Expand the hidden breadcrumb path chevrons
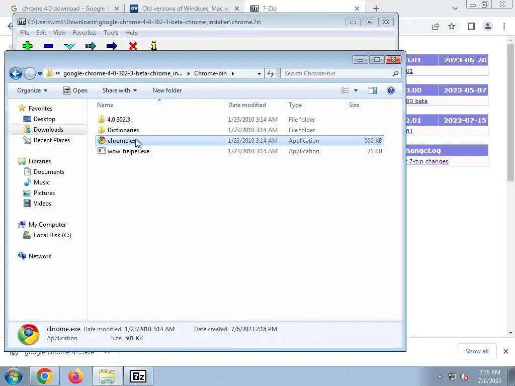Screen dimensions: 515x386 (x=58, y=73)
